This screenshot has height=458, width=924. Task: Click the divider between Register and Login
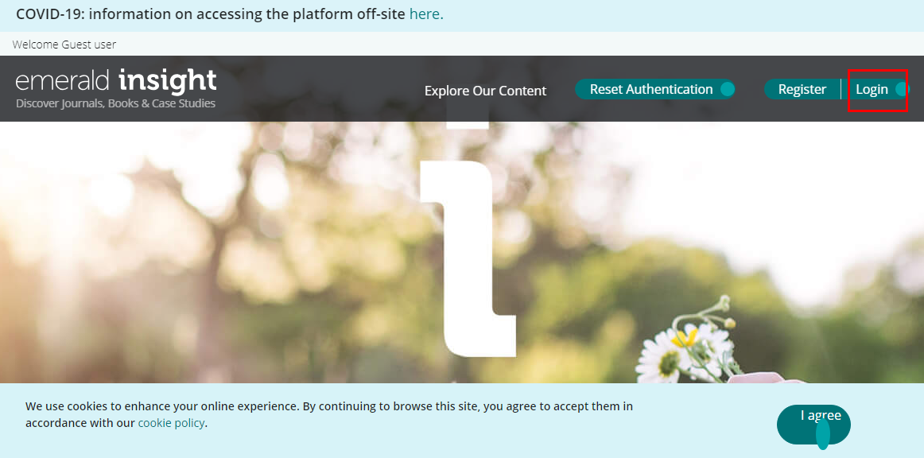[841, 89]
